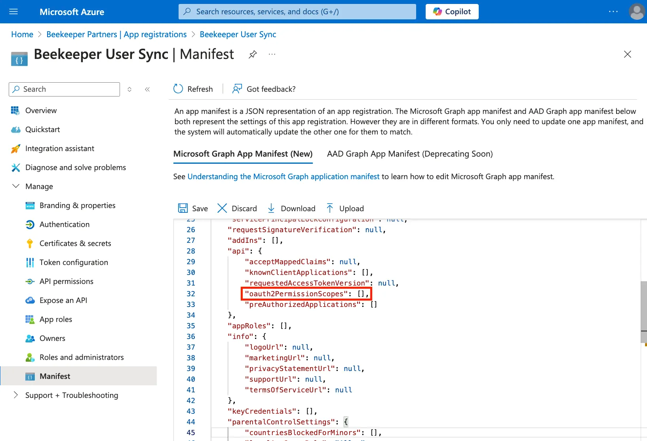Image resolution: width=647 pixels, height=441 pixels.
Task: Close the Manifest blade
Action: (628, 54)
